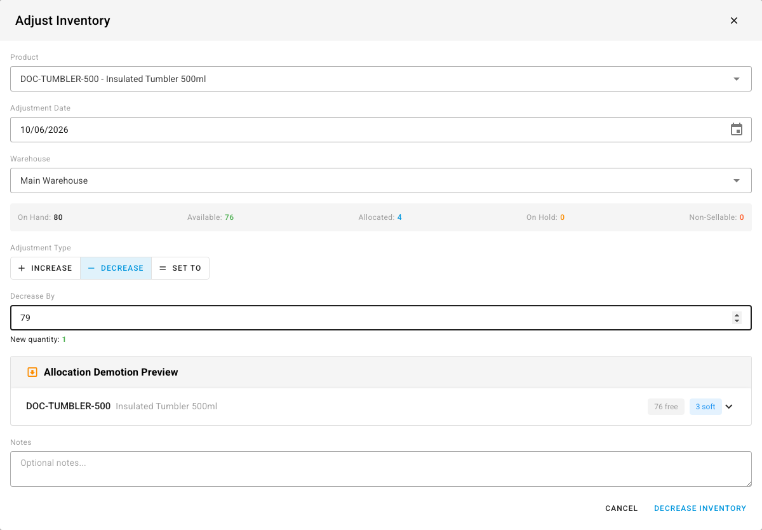Select the Decrease adjustment type

coord(116,268)
